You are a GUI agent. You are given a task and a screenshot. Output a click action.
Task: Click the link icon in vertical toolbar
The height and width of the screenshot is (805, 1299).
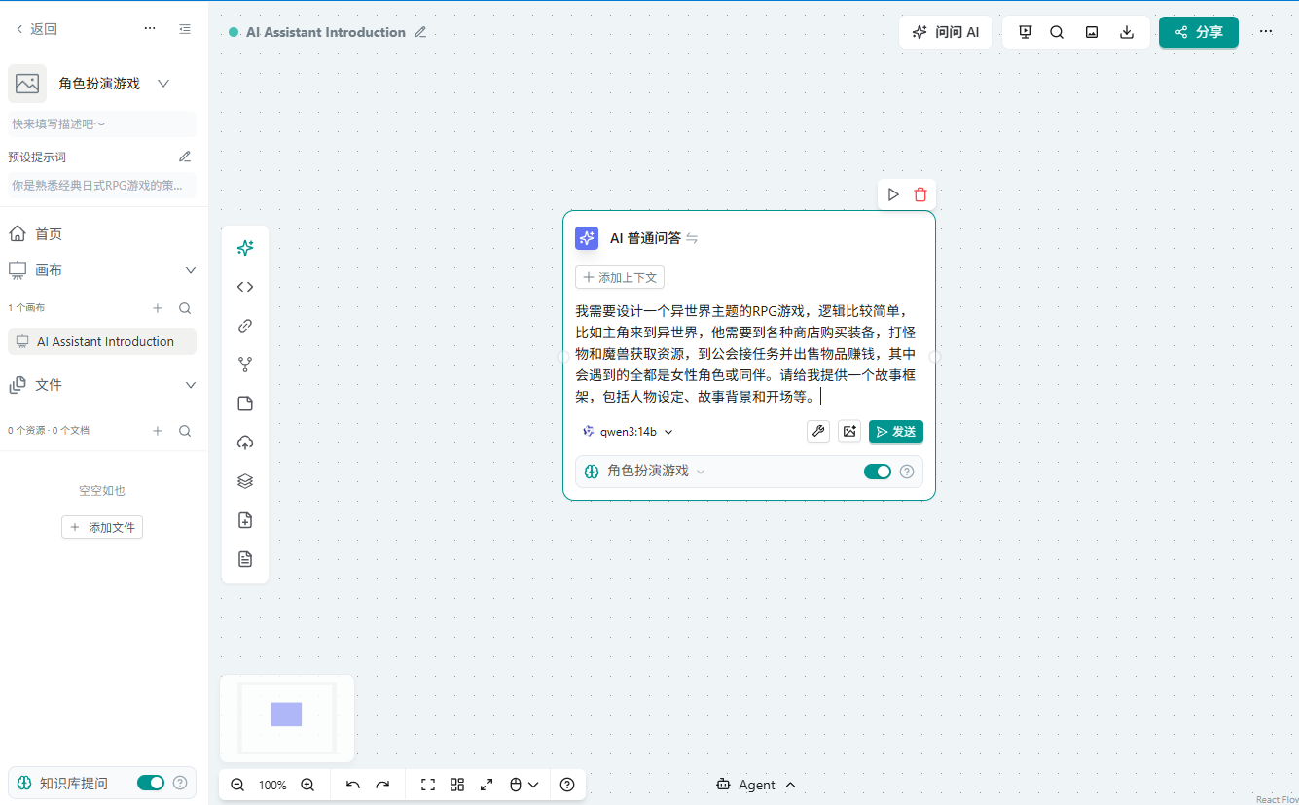point(245,326)
